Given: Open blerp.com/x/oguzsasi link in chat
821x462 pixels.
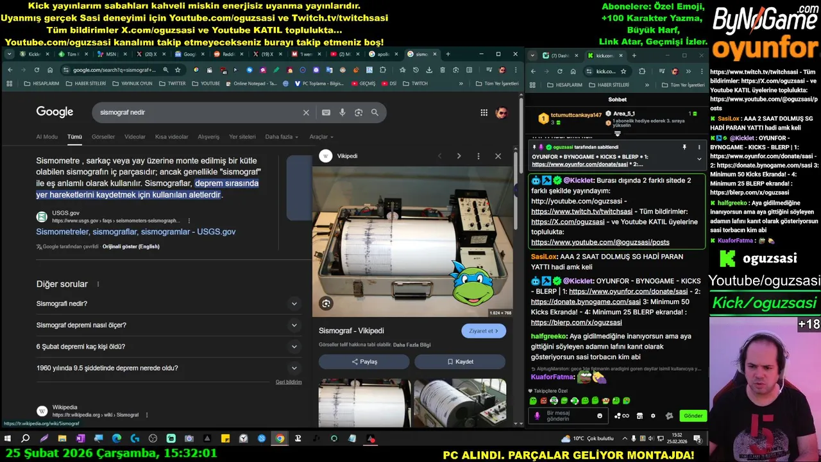Looking at the screenshot, I should click(576, 322).
